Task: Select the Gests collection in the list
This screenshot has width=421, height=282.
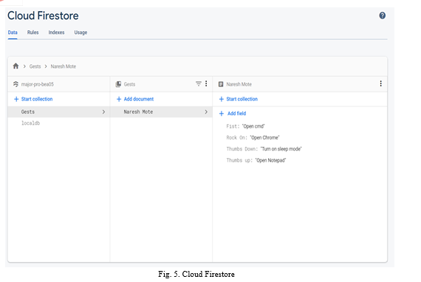Action: point(58,112)
